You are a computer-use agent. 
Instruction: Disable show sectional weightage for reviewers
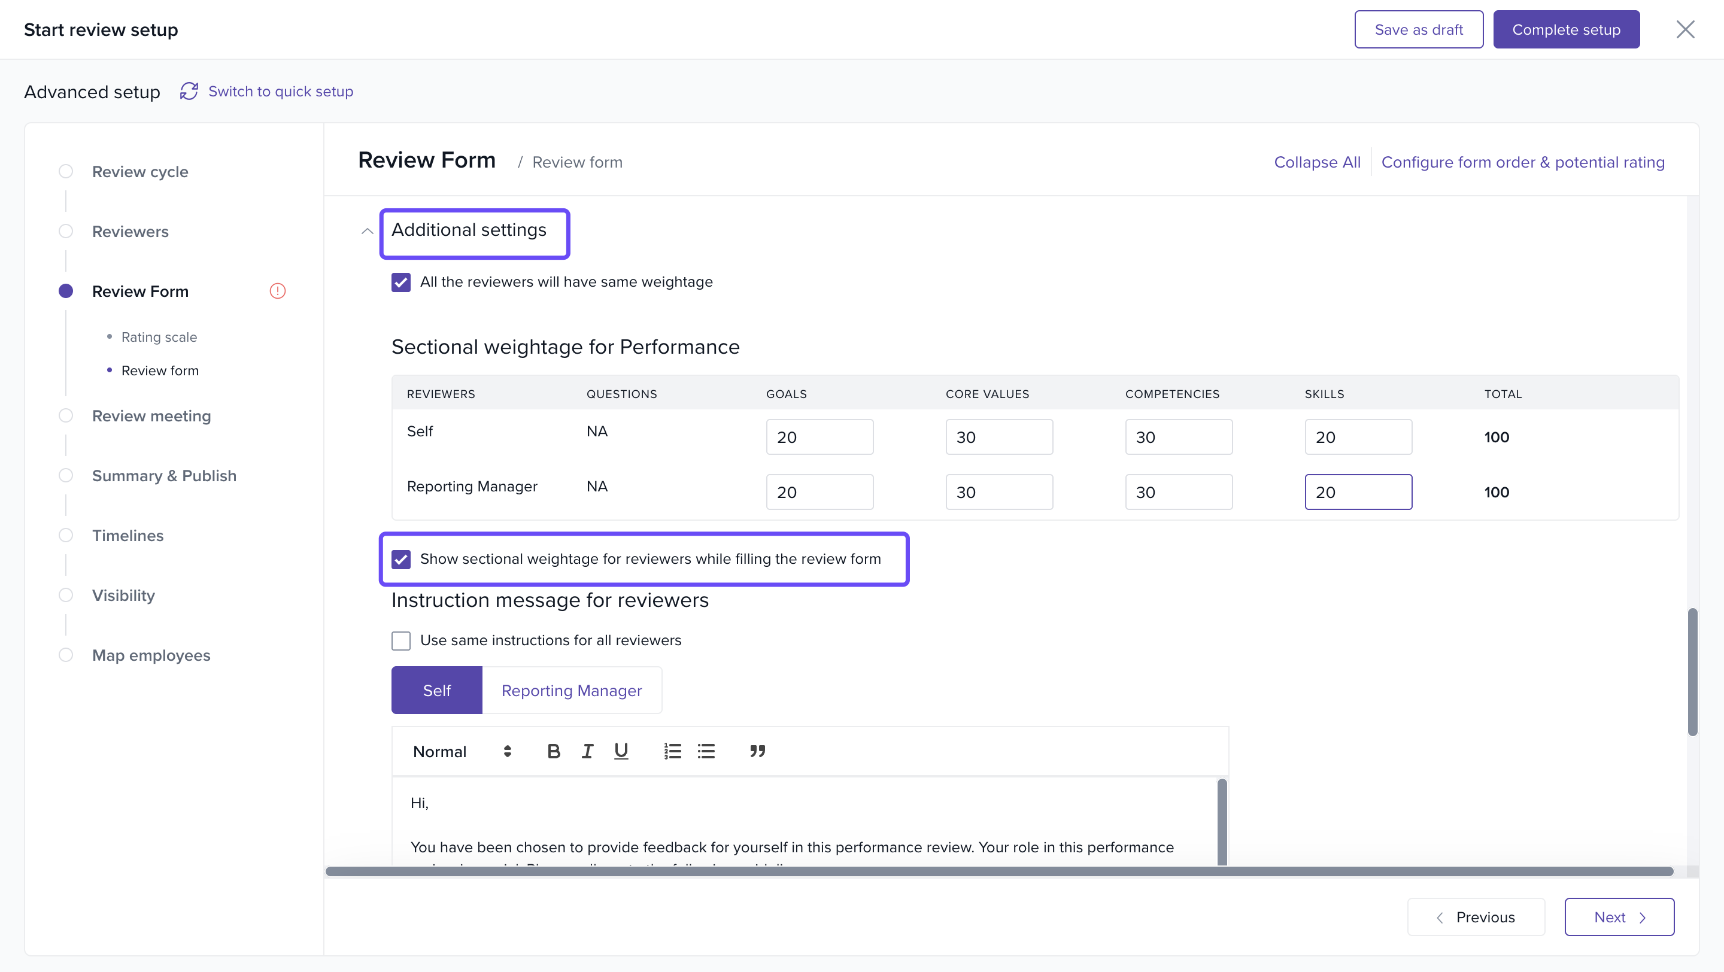point(401,559)
